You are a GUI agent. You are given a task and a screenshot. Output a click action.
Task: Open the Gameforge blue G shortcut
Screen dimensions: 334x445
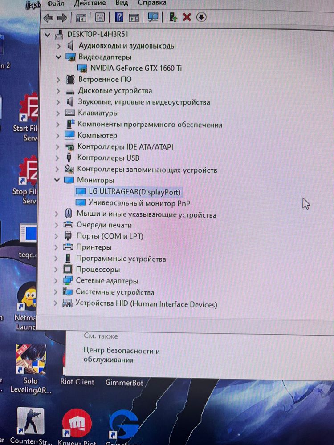123,427
